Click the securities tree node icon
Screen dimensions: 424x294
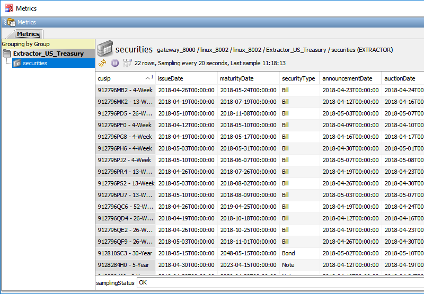pyautogui.click(x=17, y=63)
